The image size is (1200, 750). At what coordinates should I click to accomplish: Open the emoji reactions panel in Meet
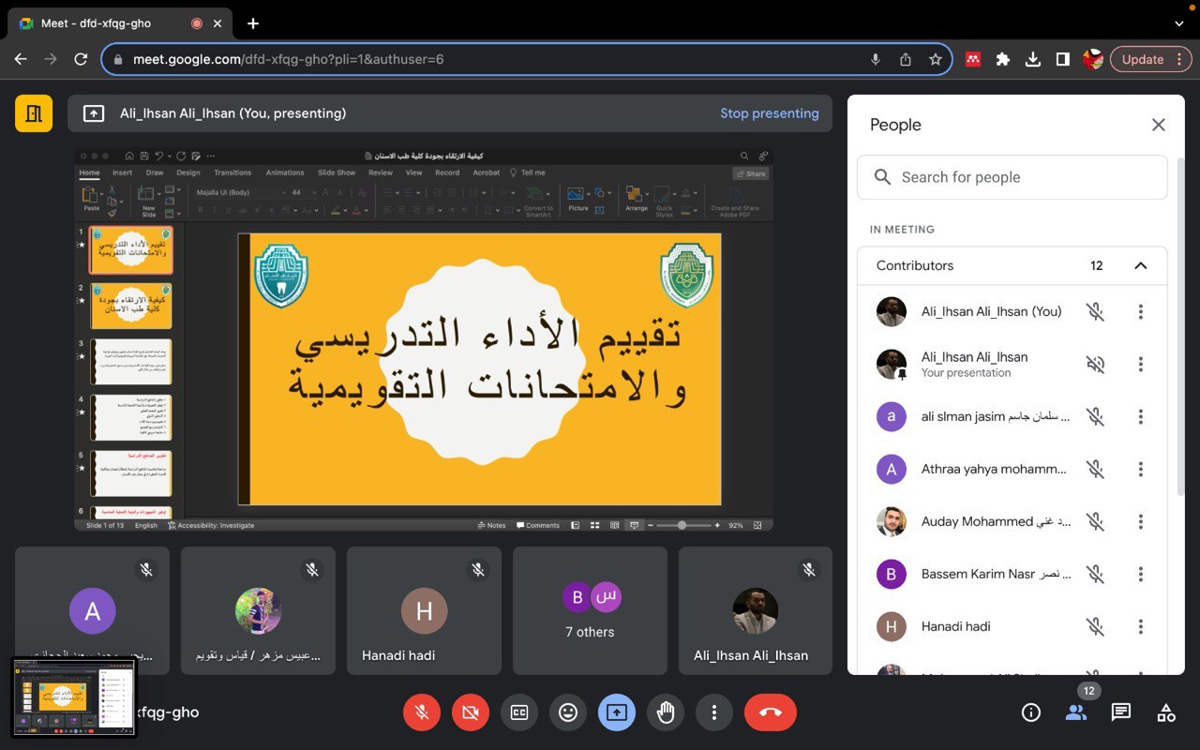click(x=568, y=712)
